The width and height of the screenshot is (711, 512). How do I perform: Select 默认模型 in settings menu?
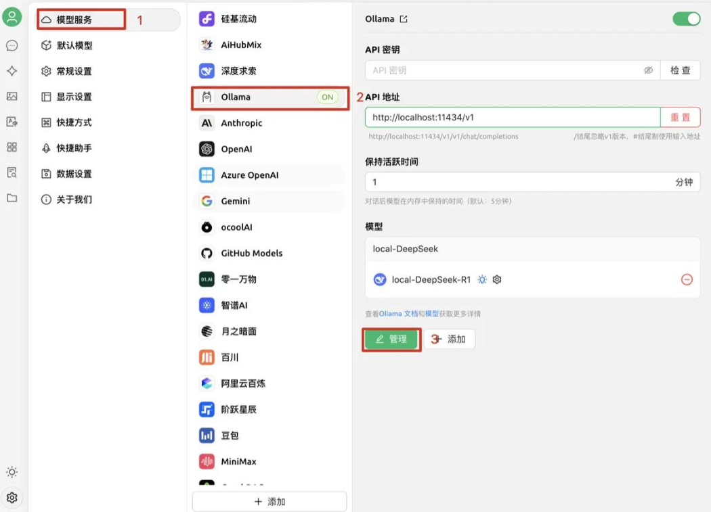click(74, 45)
